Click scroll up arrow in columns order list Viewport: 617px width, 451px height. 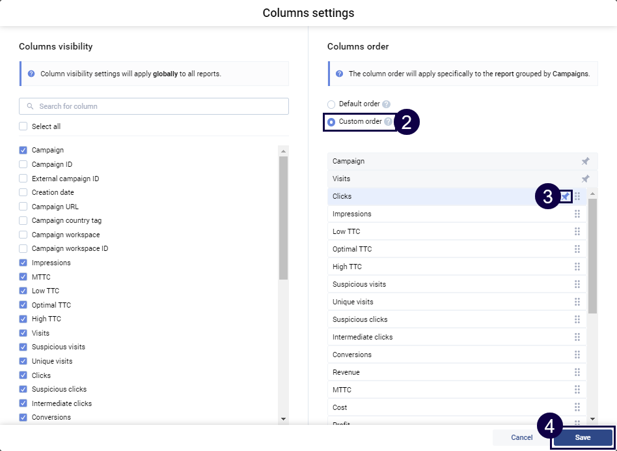592,194
